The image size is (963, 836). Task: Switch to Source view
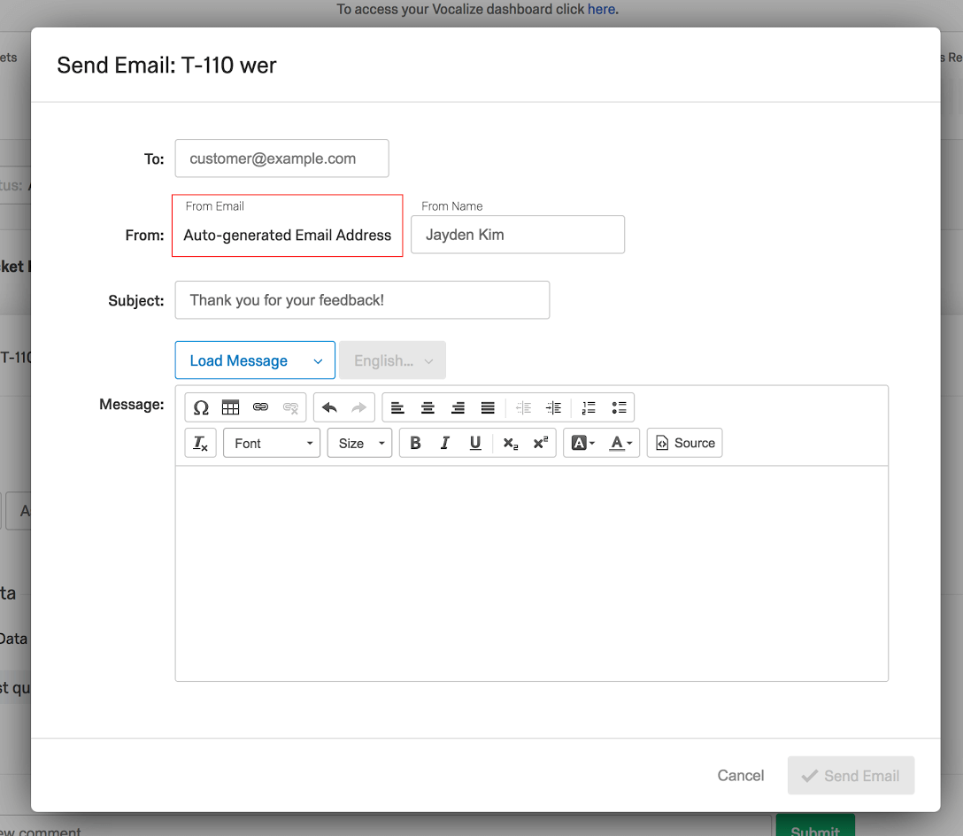685,443
